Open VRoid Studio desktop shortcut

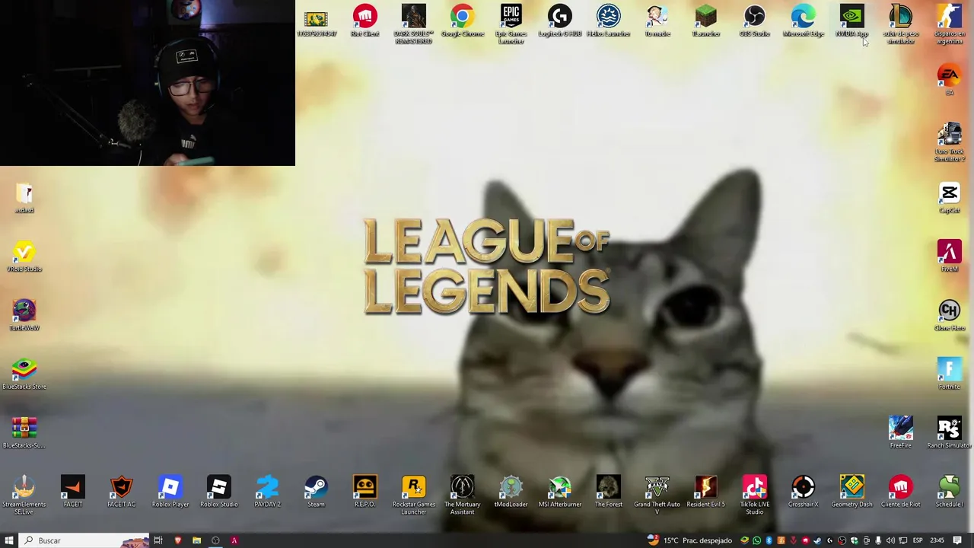24,255
